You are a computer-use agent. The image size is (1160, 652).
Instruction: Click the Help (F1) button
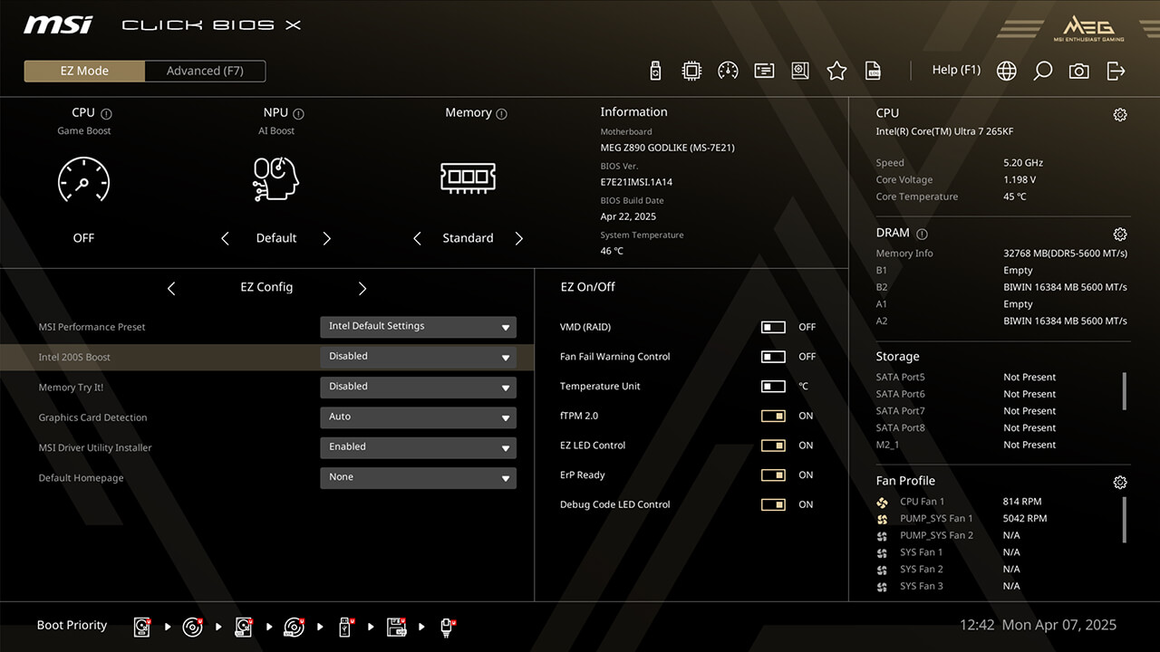pos(956,70)
